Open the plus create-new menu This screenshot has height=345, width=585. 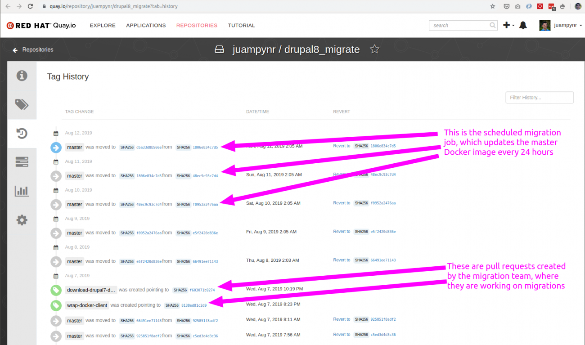[508, 26]
